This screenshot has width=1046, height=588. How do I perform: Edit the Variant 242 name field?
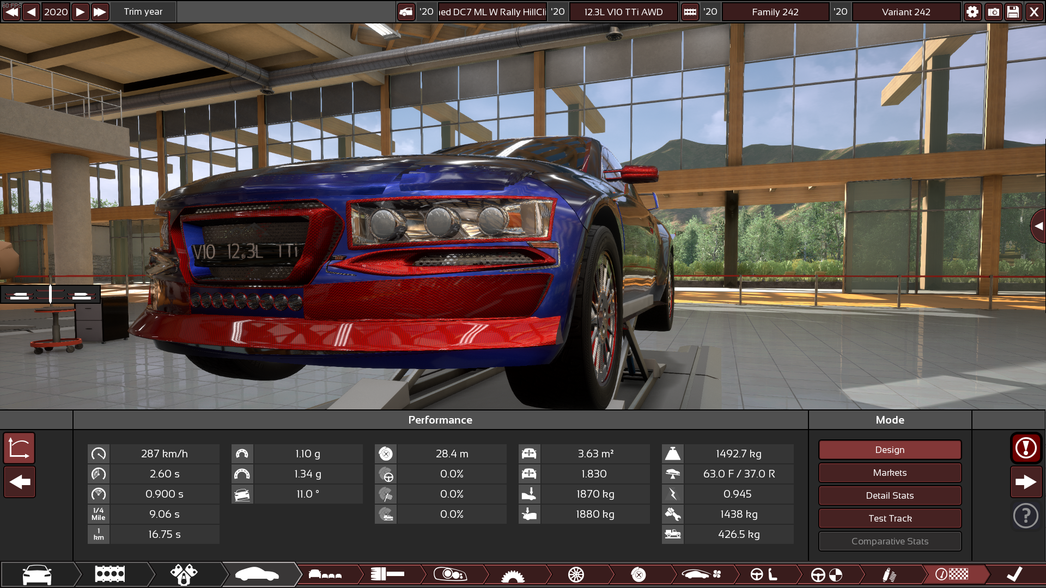[x=906, y=11]
